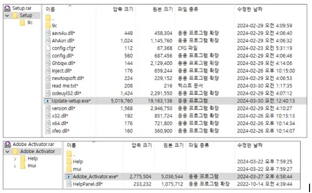The height and width of the screenshot is (193, 312).
Task: Click the Ghbqw.dll file icon
Action: 48,63
